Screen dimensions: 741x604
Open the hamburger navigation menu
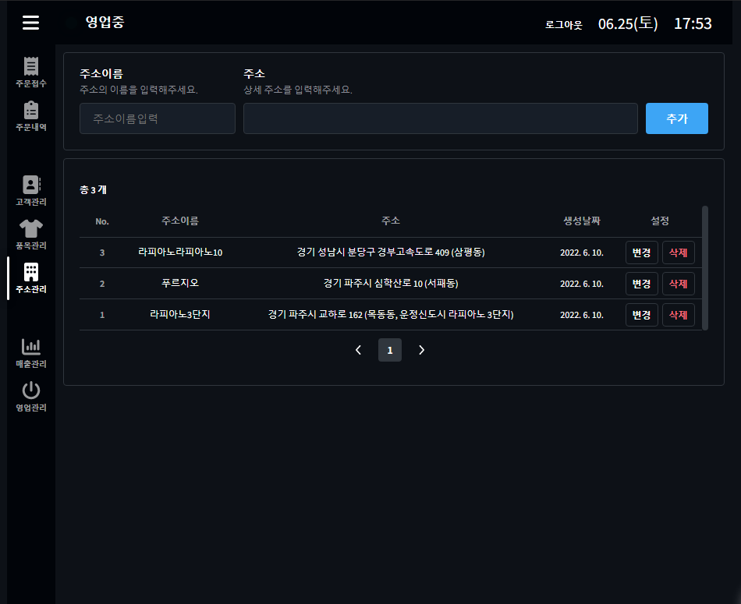(30, 23)
